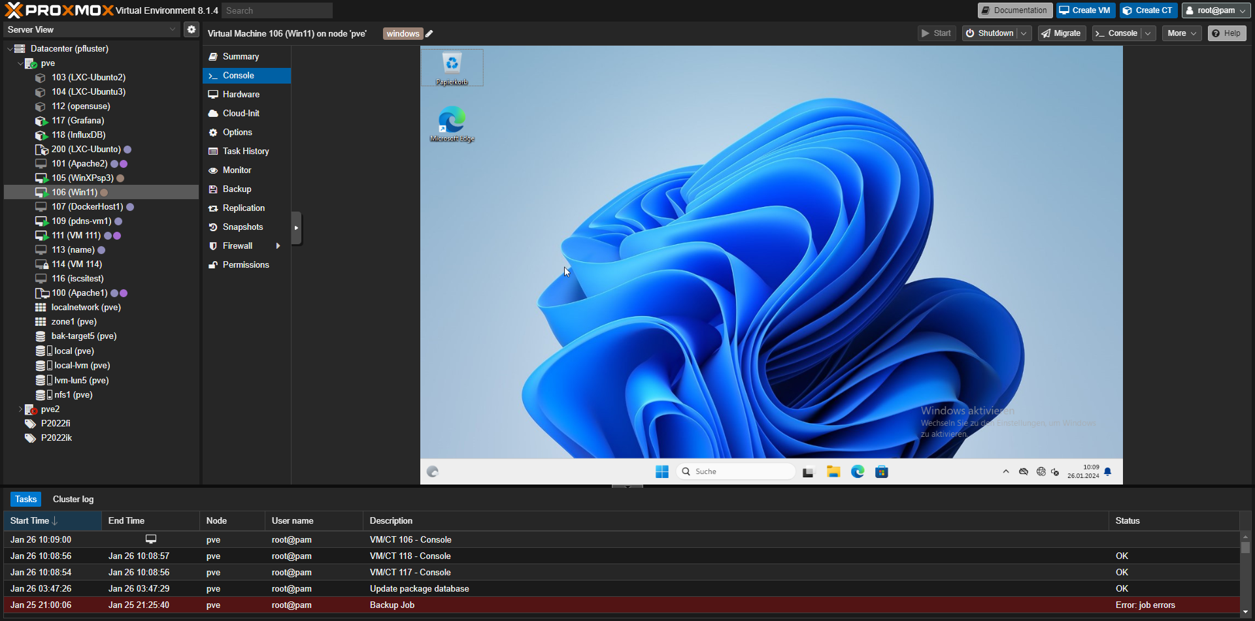Image resolution: width=1255 pixels, height=621 pixels.
Task: Select container 103 (LXC-Ubunto2)
Action: (x=88, y=77)
